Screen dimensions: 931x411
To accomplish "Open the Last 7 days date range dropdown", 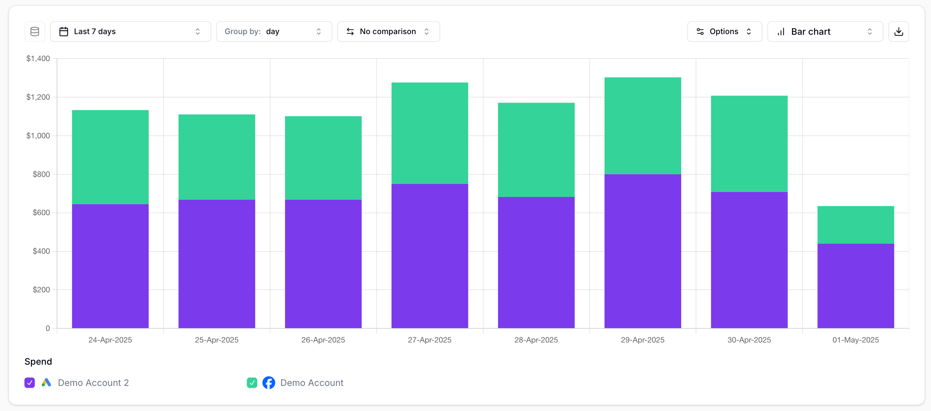I will (x=130, y=32).
